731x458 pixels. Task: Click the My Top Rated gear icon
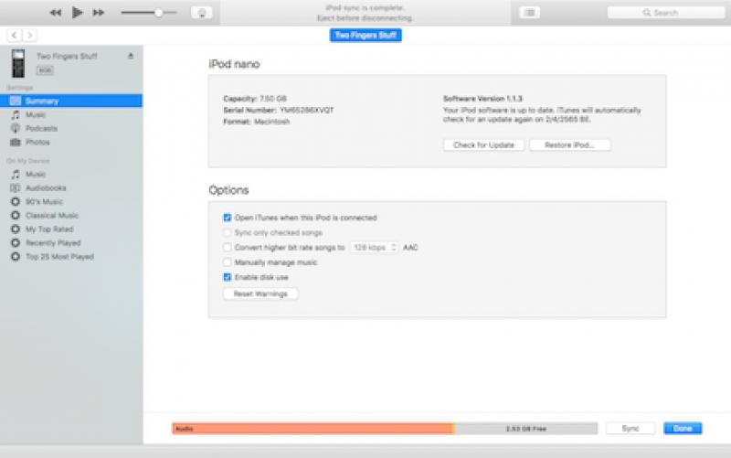pyautogui.click(x=16, y=229)
